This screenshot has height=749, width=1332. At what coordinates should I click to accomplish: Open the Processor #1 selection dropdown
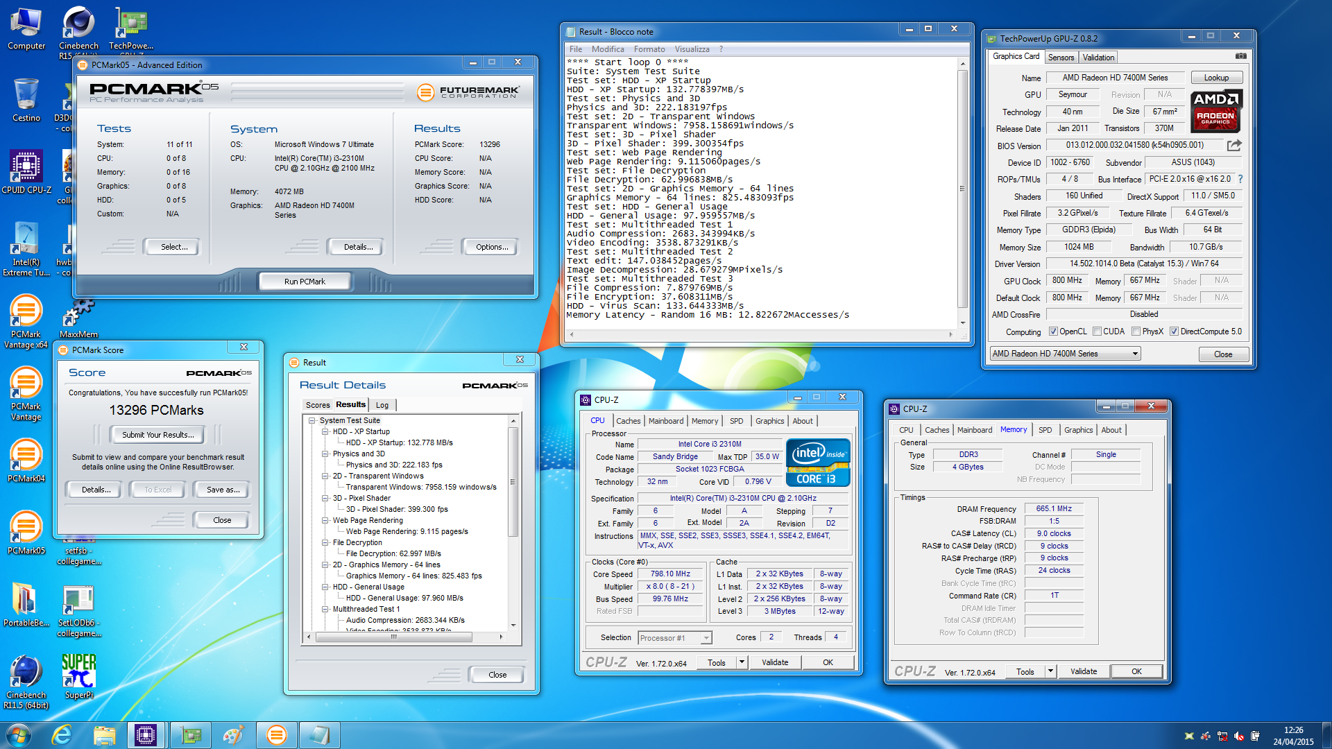[674, 638]
